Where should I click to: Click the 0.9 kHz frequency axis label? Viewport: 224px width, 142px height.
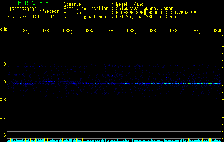pos(3,82)
